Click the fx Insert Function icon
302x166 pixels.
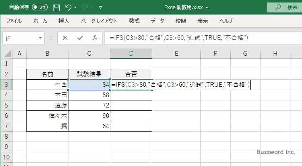click(x=95, y=38)
